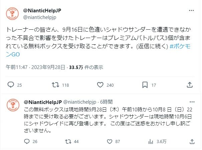202x150 pixels.
Task: Open the 午前11:47 2023年9月28日 timestamp
Action: click(x=35, y=67)
